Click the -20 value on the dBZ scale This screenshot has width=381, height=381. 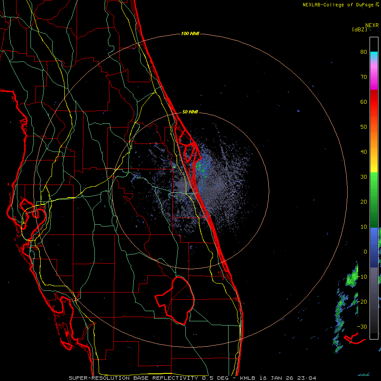(x=362, y=301)
